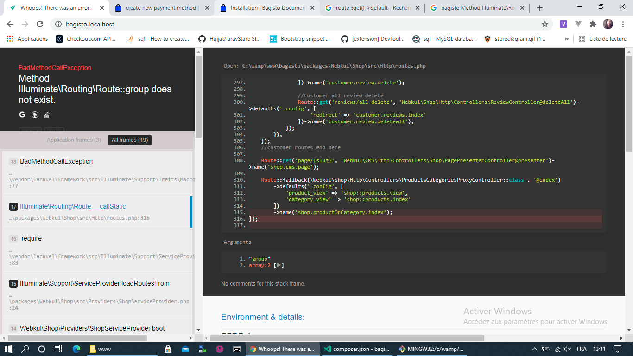The width and height of the screenshot is (633, 356).
Task: Switch to composer.json VS Code taskbar window
Action: click(x=356, y=349)
